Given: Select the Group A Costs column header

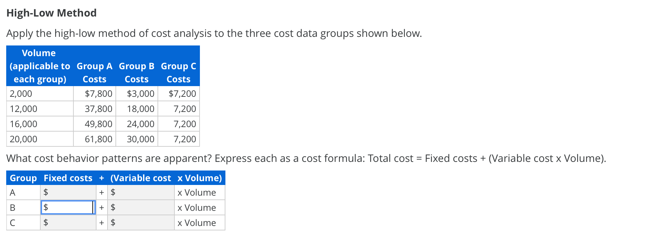Looking at the screenshot, I should [94, 72].
